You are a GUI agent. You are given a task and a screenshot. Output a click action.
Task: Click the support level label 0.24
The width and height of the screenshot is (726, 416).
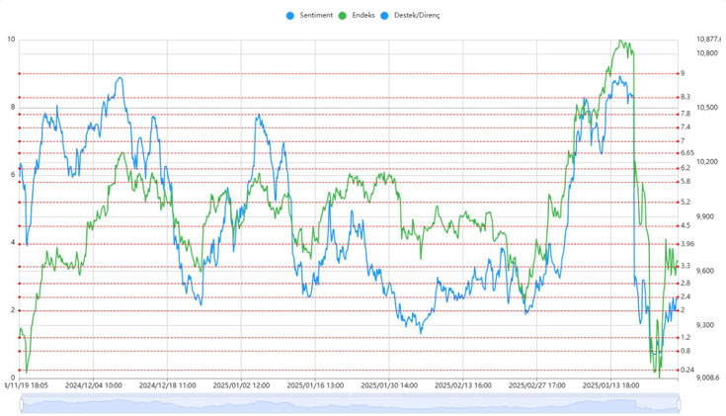(x=687, y=370)
